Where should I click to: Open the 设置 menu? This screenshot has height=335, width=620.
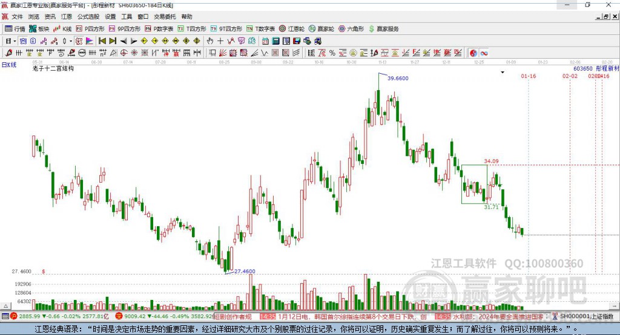coord(110,16)
